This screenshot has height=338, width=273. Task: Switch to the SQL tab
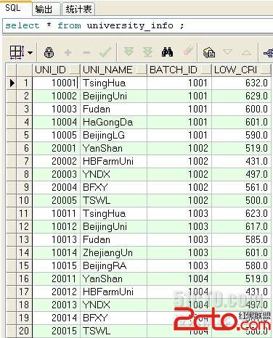(x=16, y=8)
